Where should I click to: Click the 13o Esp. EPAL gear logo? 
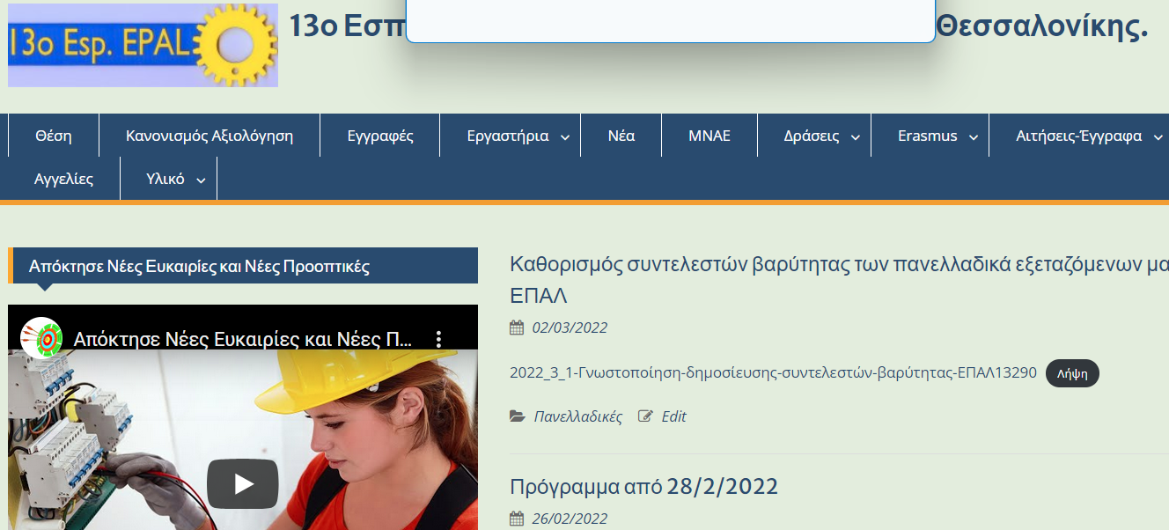(x=143, y=45)
